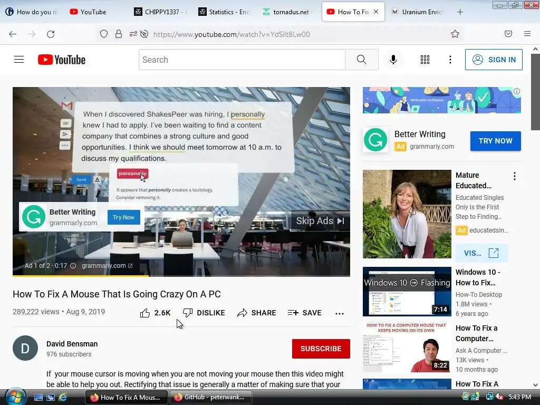Click the ad banner info icon

517,91
